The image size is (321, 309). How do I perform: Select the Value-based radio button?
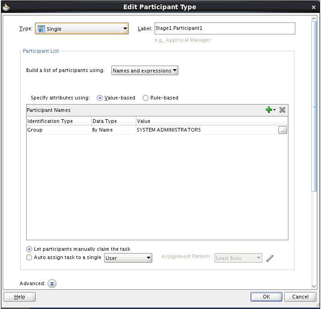[100, 98]
